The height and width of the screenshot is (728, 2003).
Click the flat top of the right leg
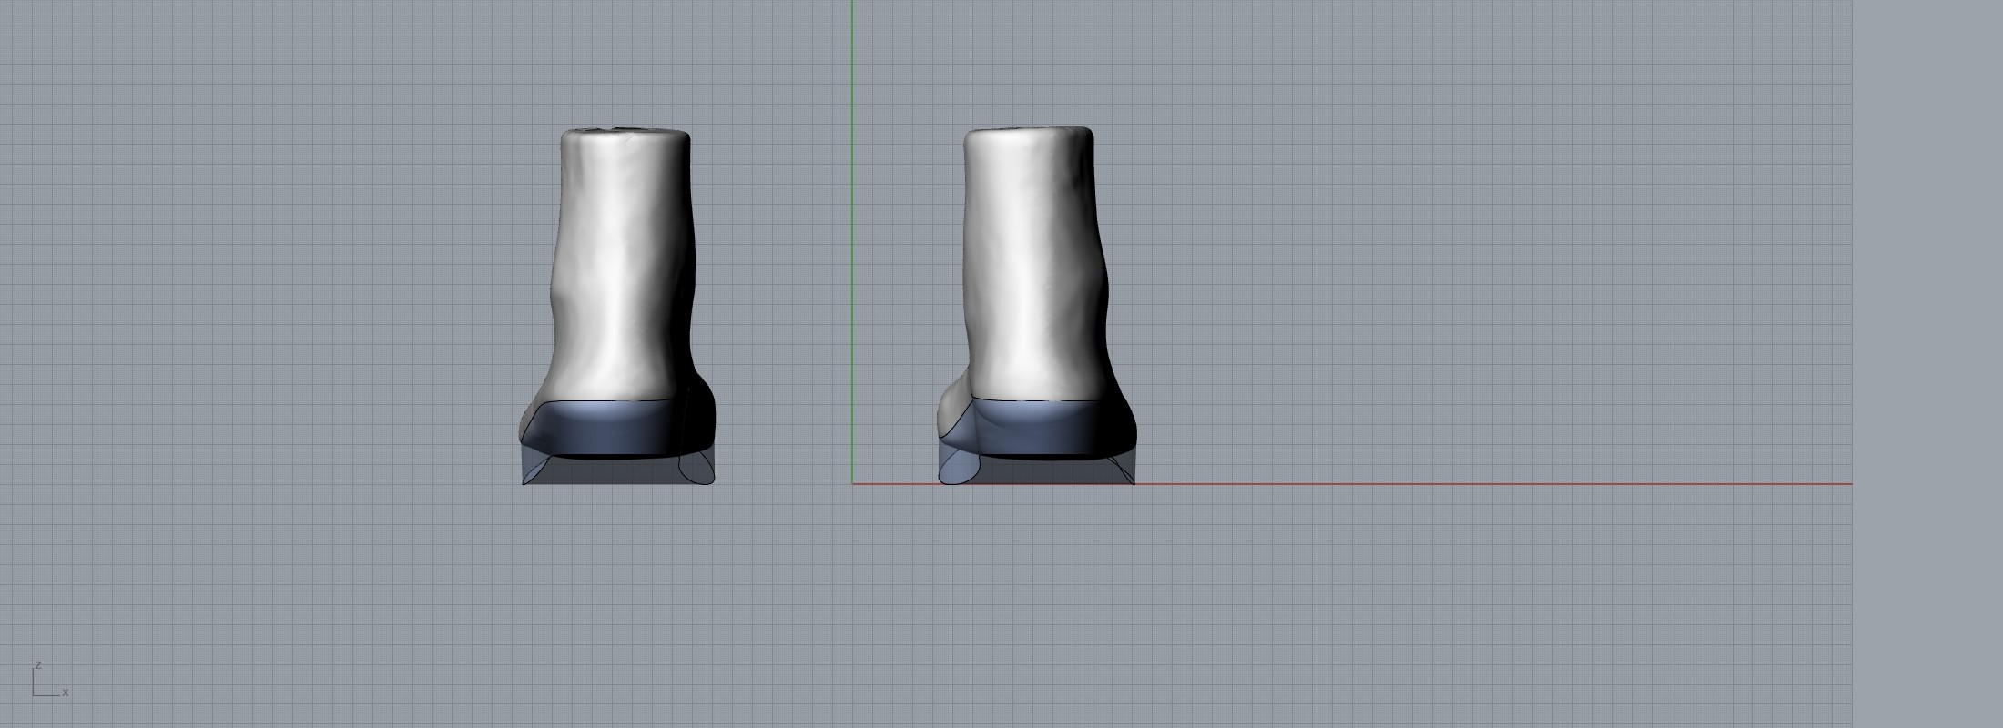1029,133
